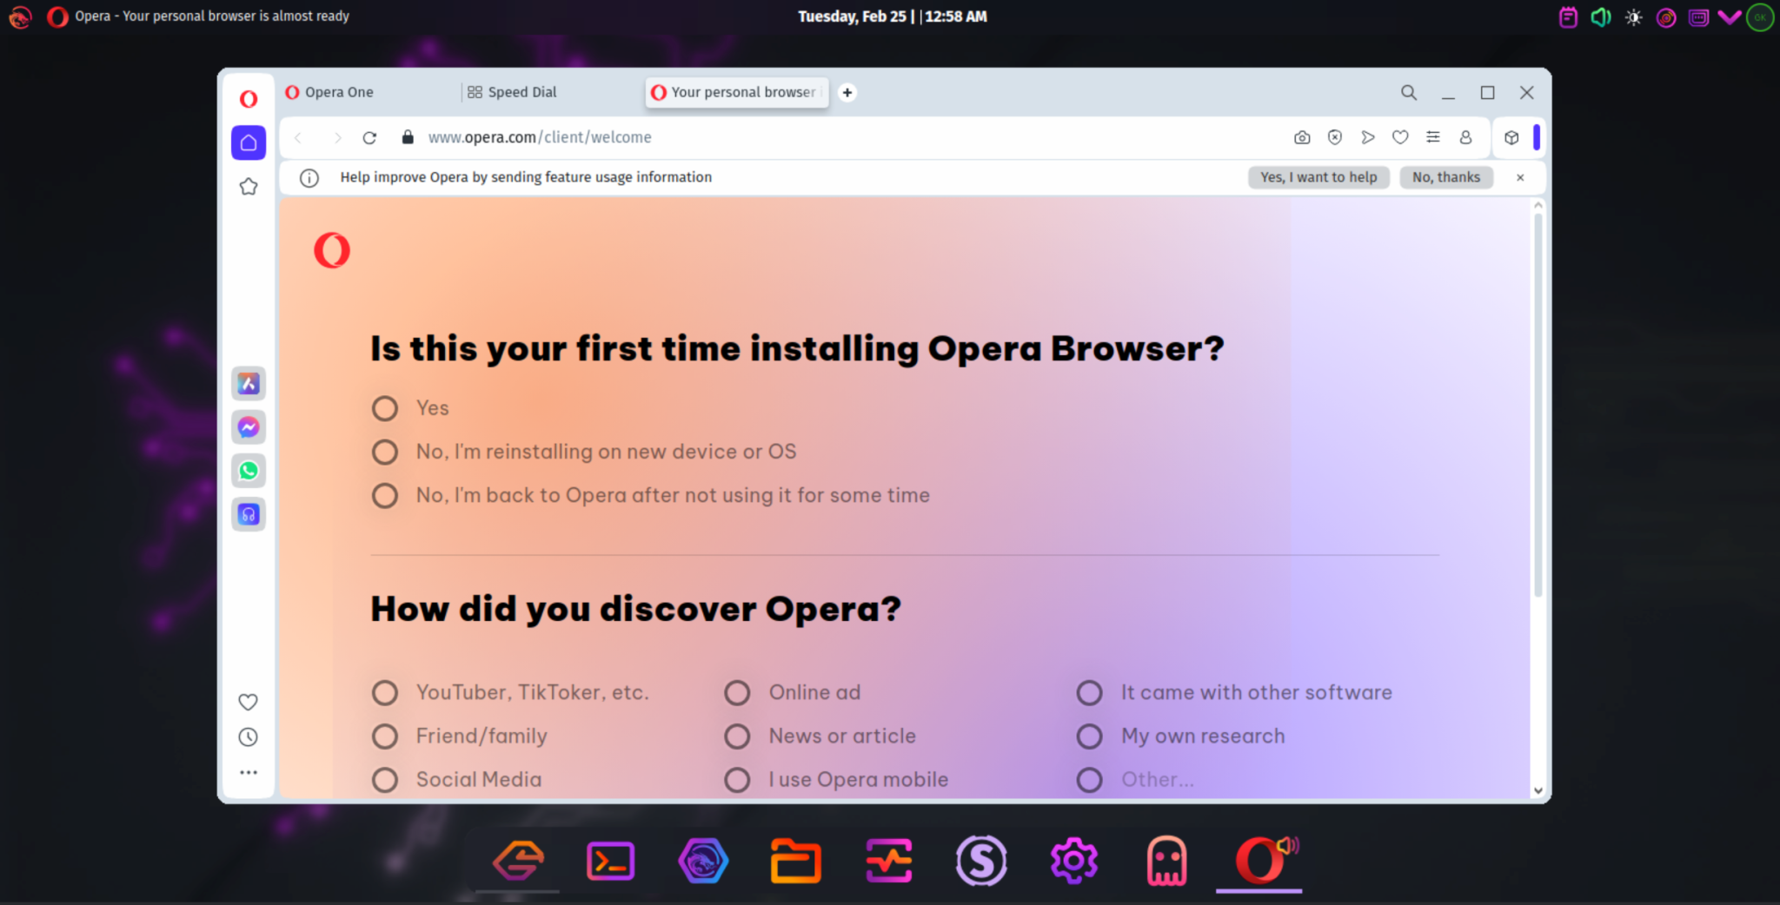1780x905 pixels.
Task: Switch to the Speed Dial tab
Action: [520, 92]
